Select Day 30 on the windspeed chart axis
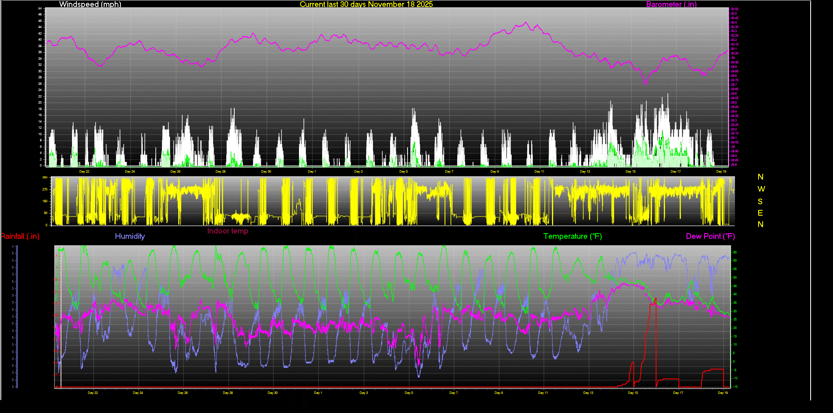Image resolution: width=833 pixels, height=413 pixels. (x=266, y=172)
